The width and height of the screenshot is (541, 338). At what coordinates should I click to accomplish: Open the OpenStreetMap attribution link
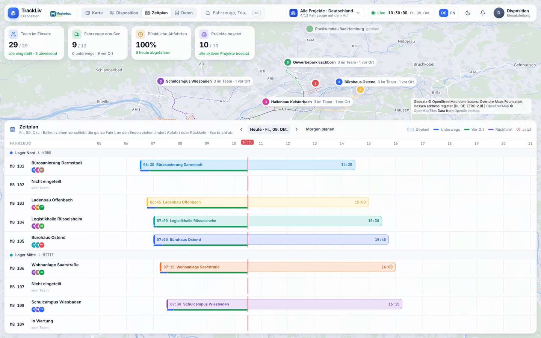point(467,111)
